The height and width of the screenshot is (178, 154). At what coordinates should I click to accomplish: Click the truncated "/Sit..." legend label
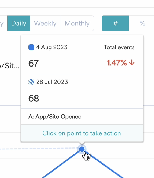(10, 66)
